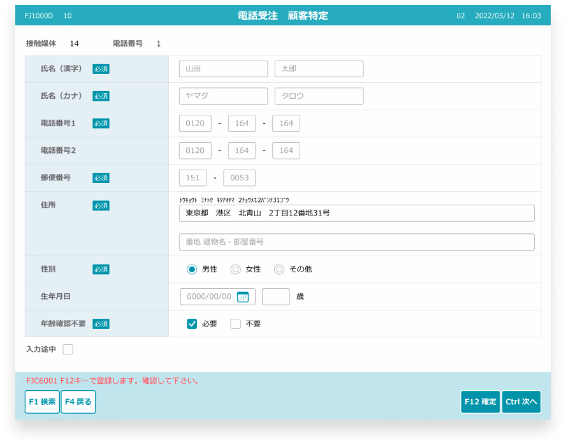Click the age input box before 歳
Viewport: 566px width, 445px height.
[x=276, y=296]
